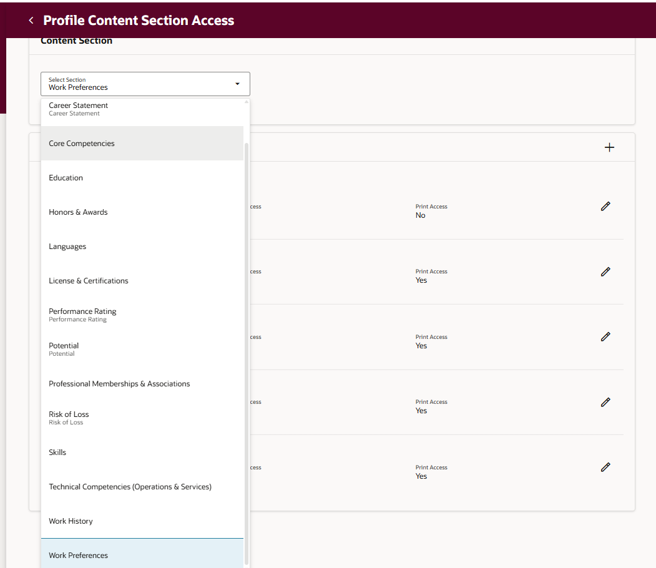656x568 pixels.
Task: Choose Languages from the dropdown list
Action: pyautogui.click(x=67, y=247)
